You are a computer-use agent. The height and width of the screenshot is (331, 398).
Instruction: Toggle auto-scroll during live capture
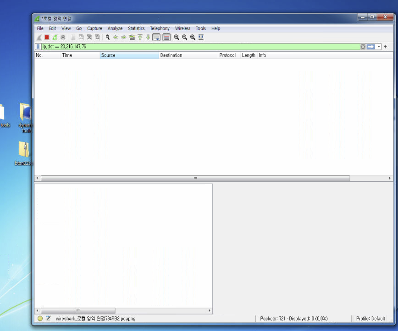(x=156, y=38)
